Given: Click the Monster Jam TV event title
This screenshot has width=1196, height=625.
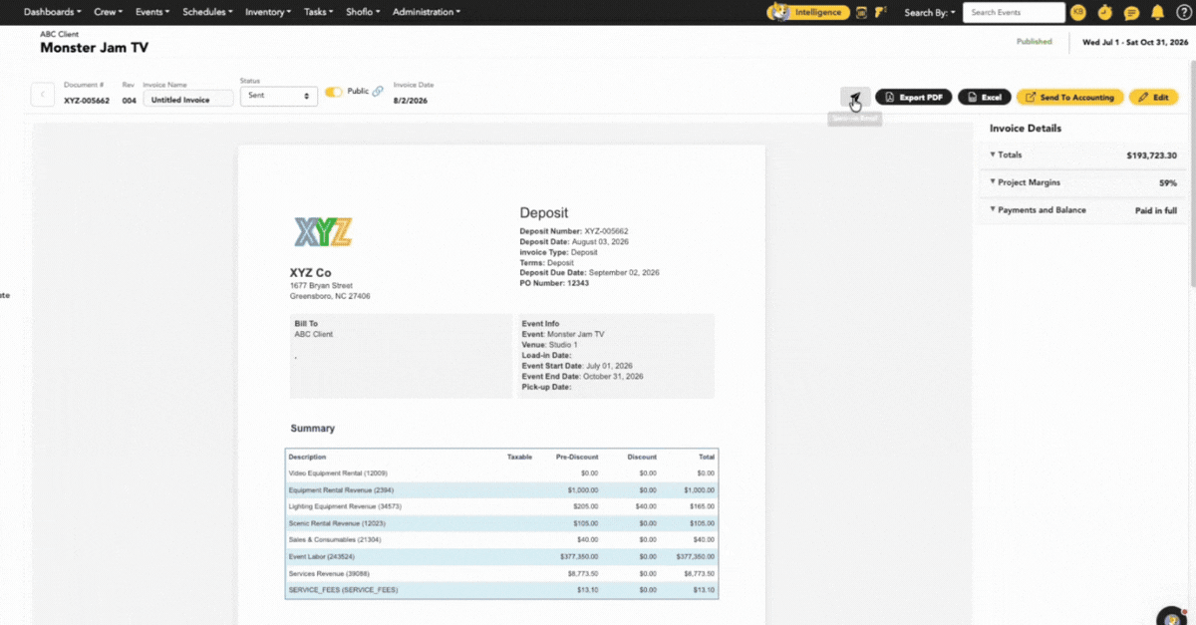Looking at the screenshot, I should point(95,48).
